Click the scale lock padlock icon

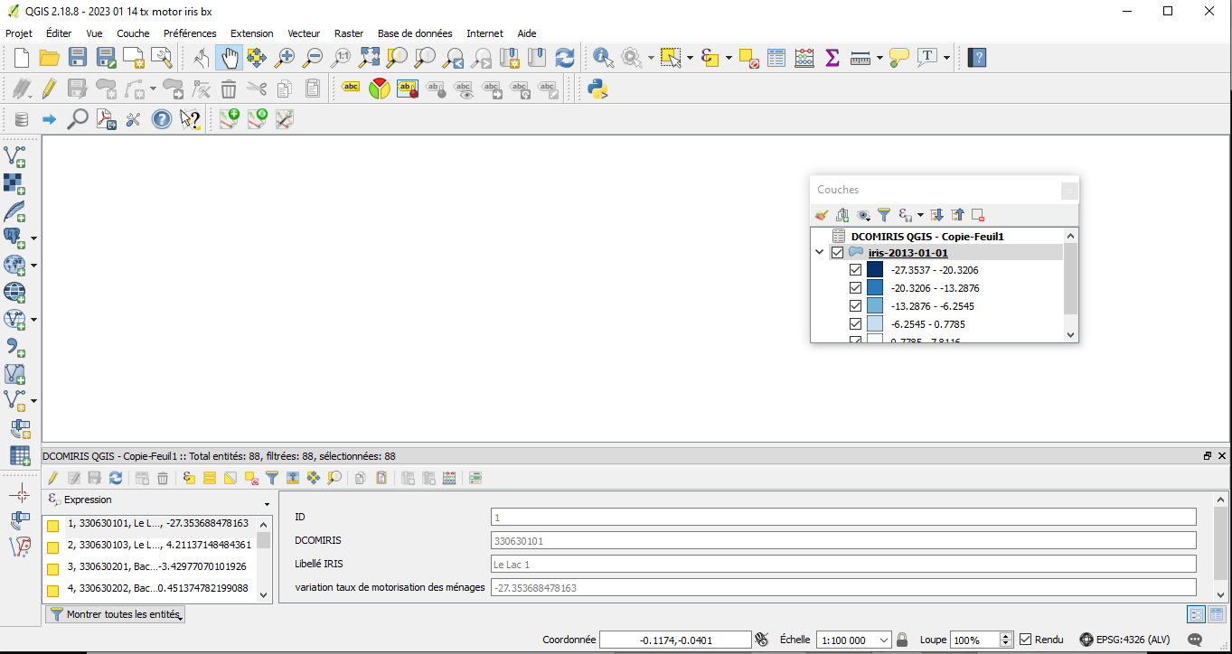click(902, 640)
